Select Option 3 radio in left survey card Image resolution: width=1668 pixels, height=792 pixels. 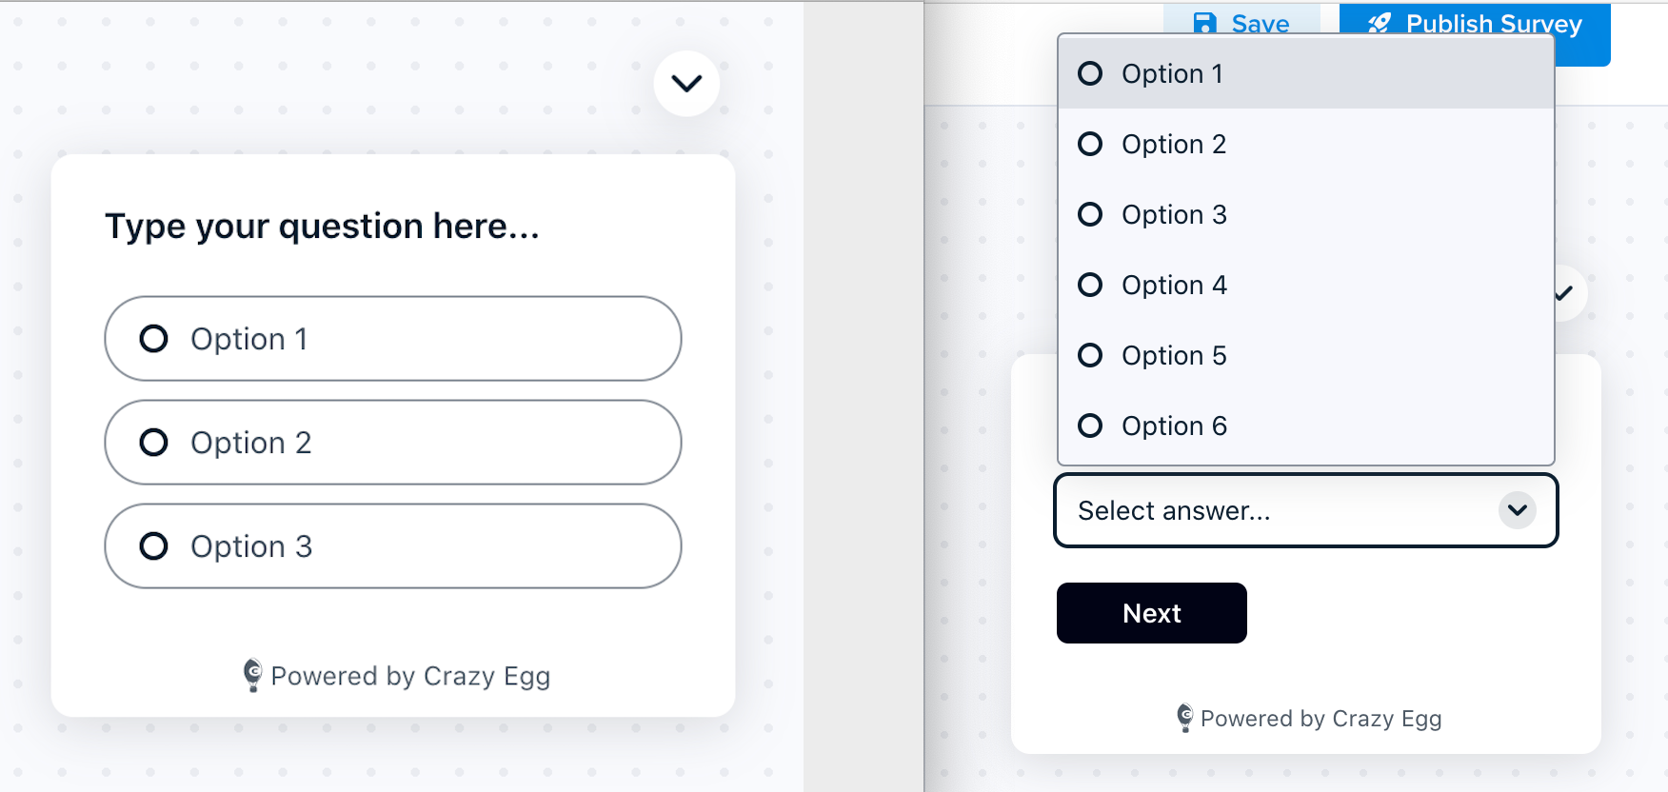click(393, 546)
